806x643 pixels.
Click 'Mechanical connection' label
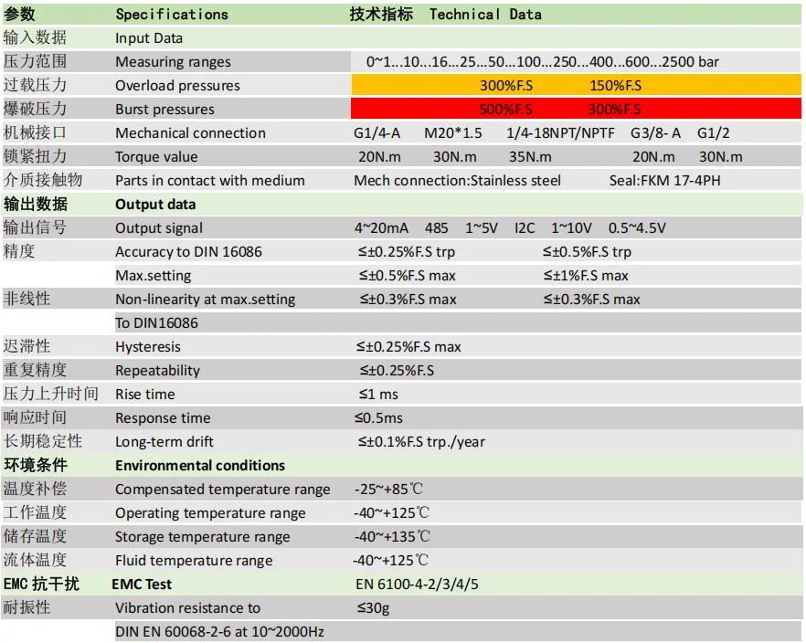click(x=191, y=133)
